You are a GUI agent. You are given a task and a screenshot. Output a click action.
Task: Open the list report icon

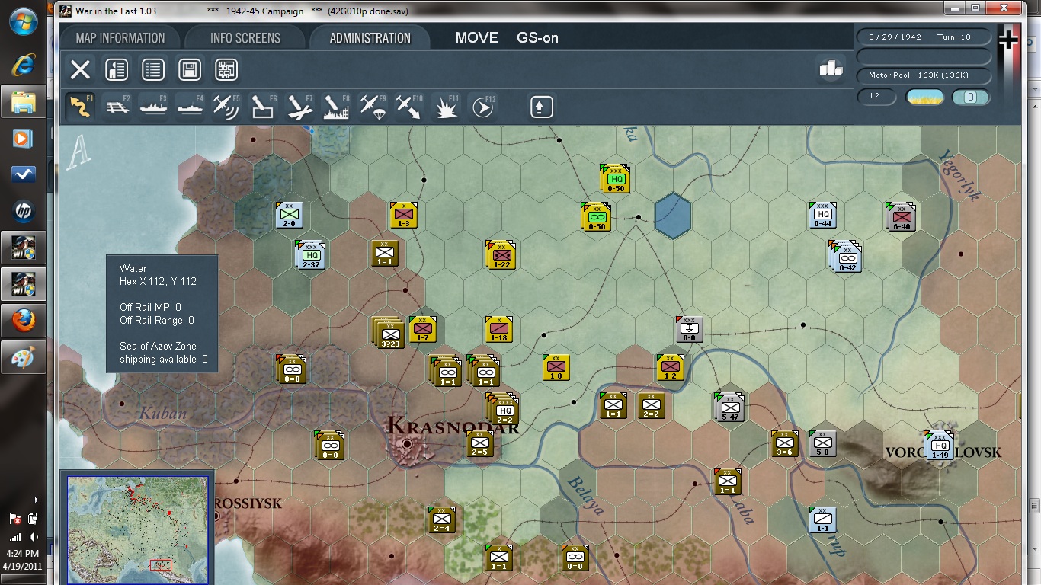coord(153,70)
